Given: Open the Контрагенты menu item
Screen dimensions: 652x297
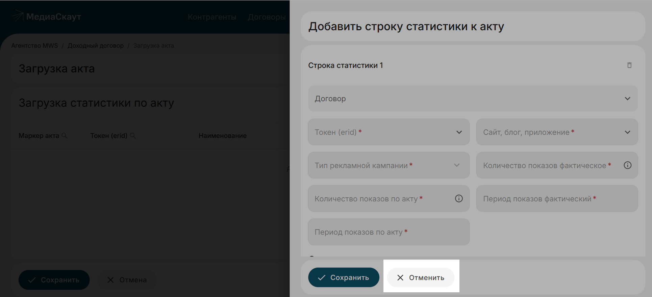Looking at the screenshot, I should 212,17.
